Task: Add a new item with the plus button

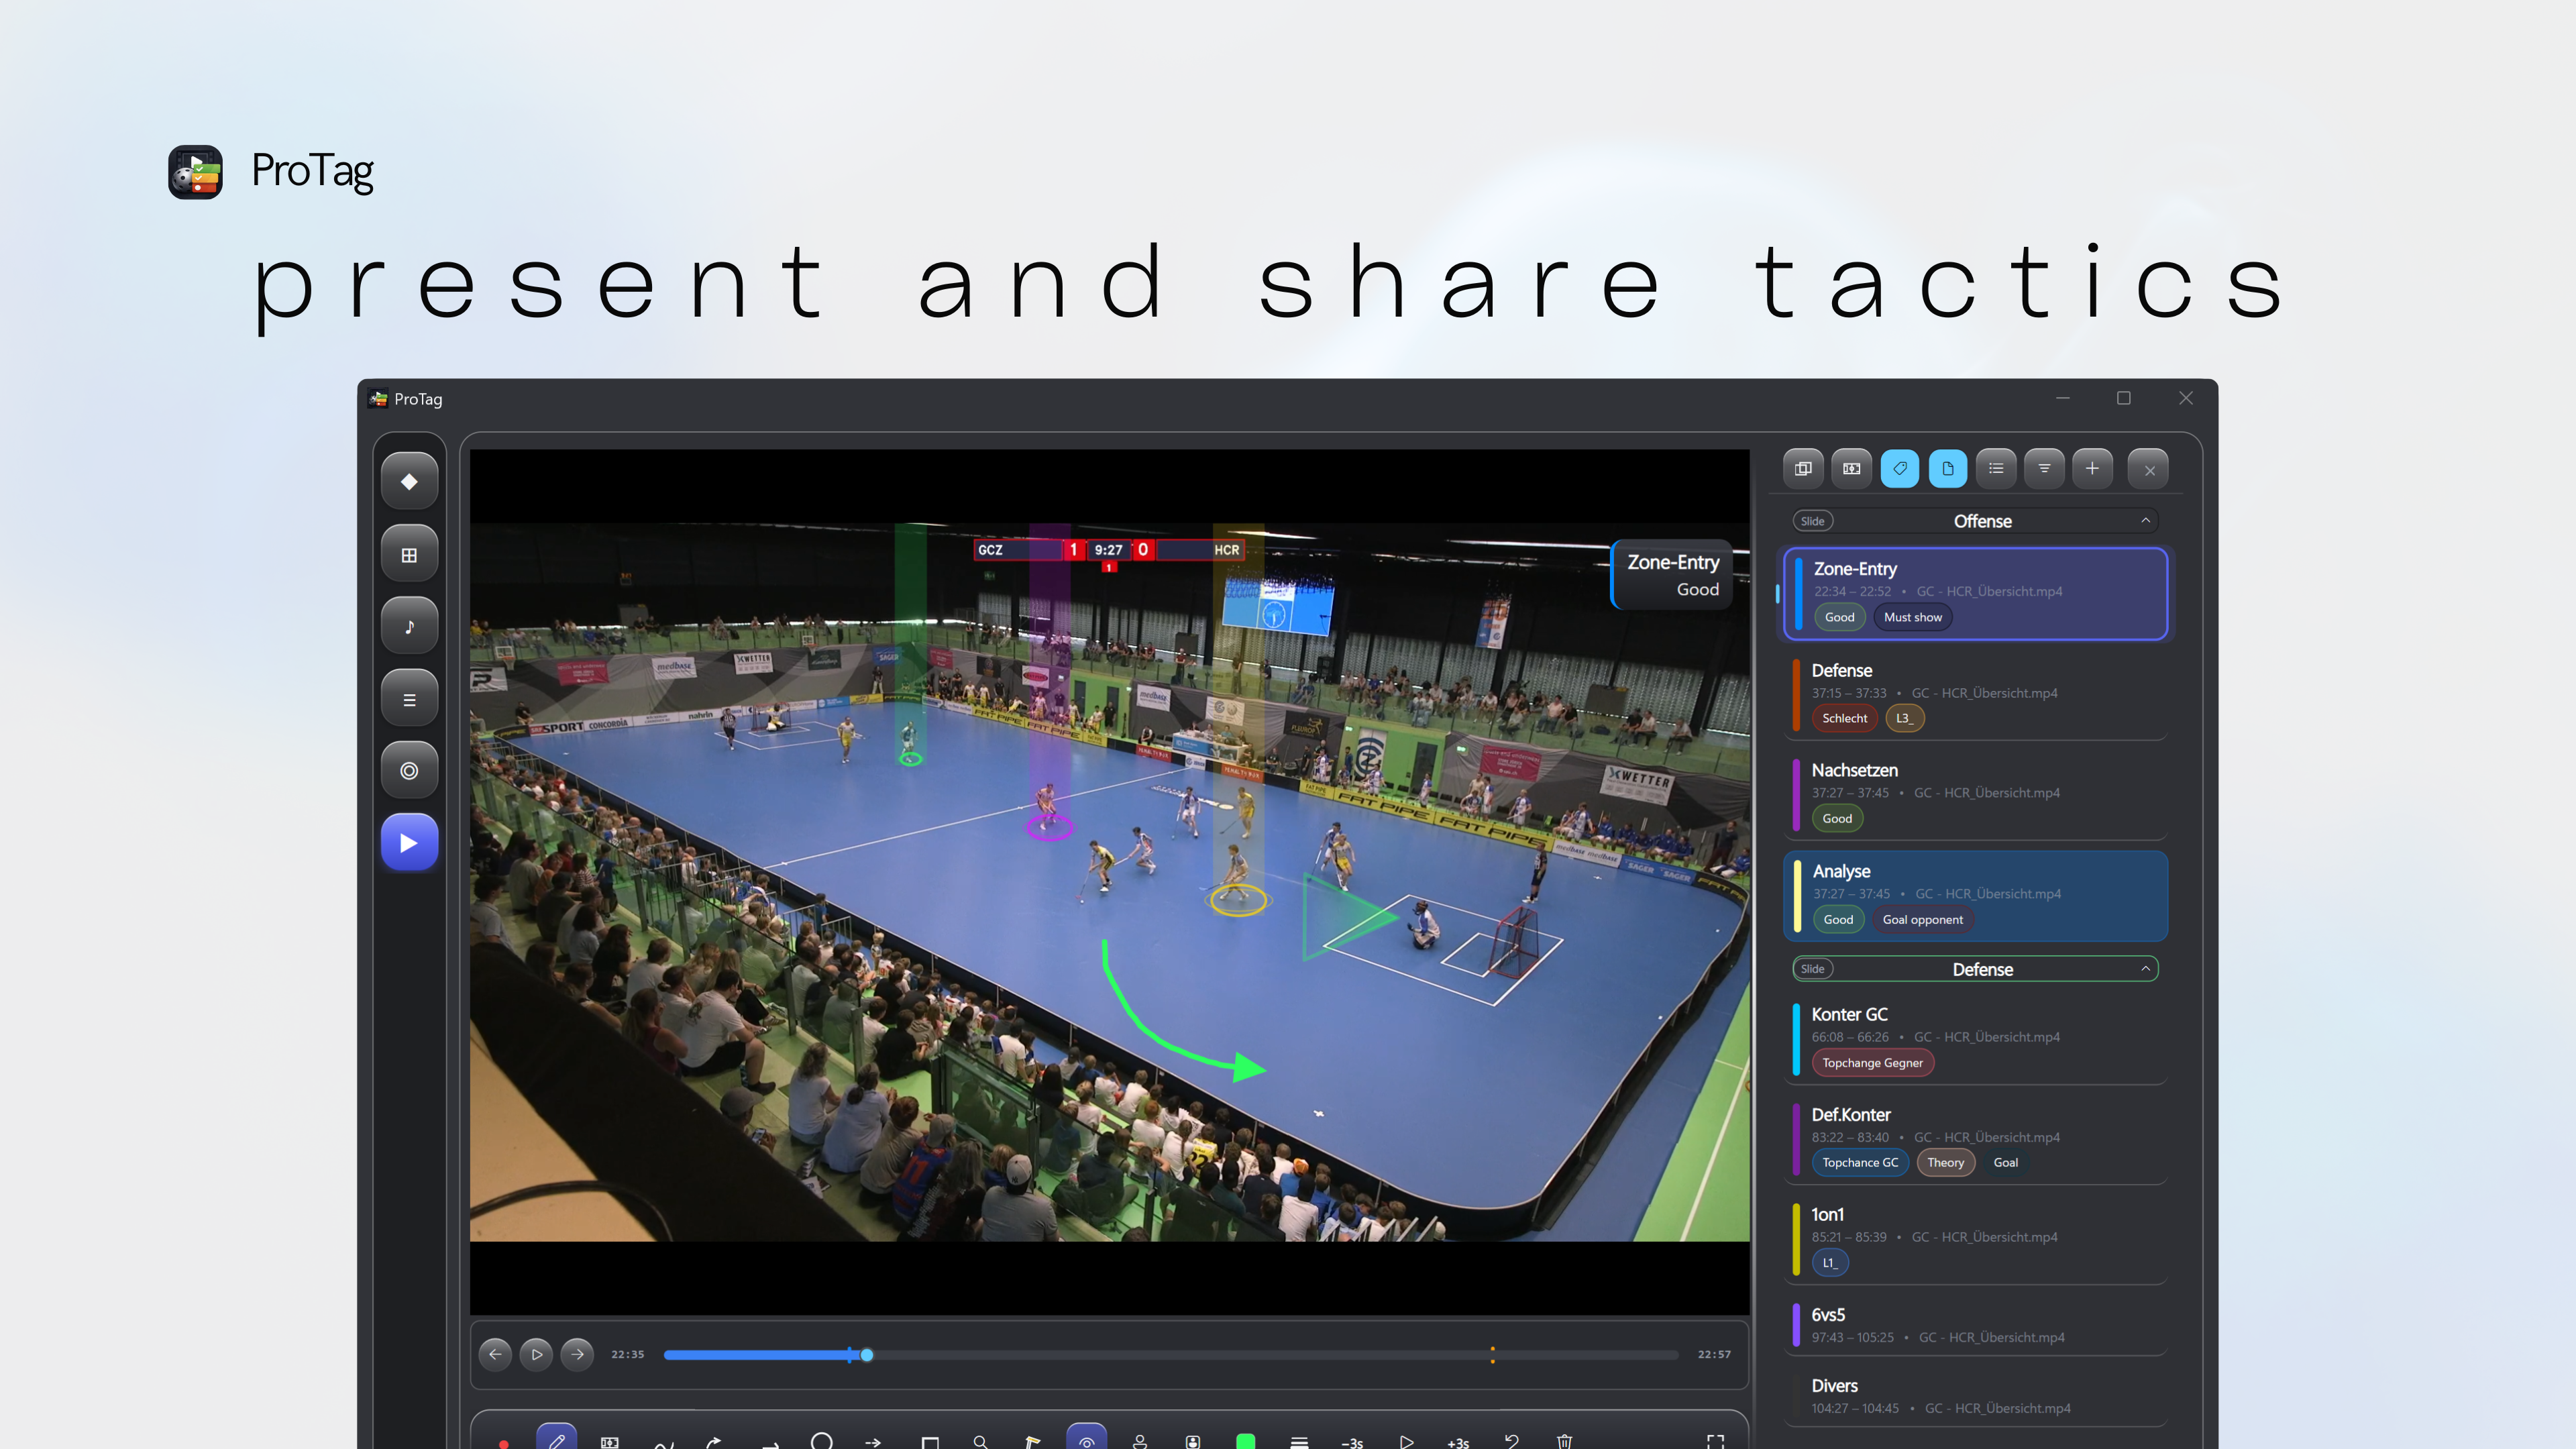Action: tap(2092, 469)
